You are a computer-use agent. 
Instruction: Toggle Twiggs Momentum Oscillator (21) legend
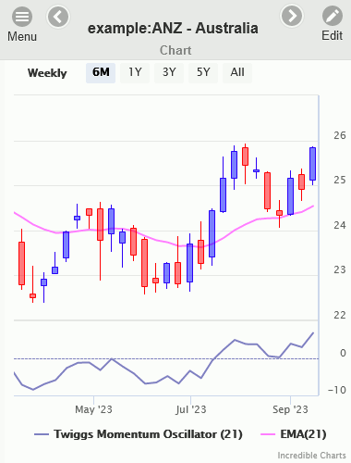[139, 434]
